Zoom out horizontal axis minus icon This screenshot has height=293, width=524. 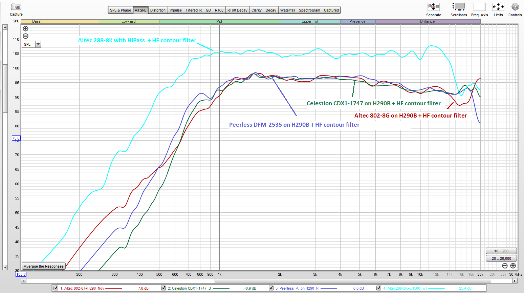coord(505,266)
